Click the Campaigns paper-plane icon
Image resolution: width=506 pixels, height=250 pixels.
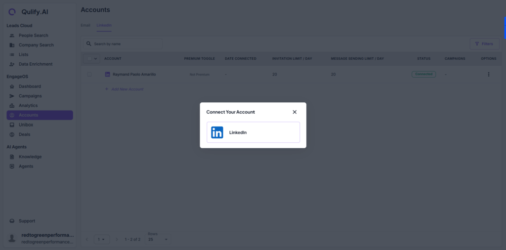click(x=12, y=96)
